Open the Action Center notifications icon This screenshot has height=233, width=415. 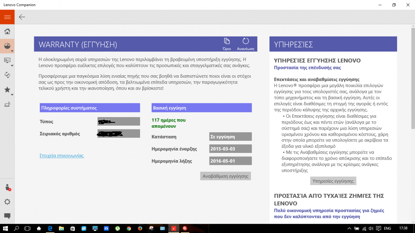379,228
